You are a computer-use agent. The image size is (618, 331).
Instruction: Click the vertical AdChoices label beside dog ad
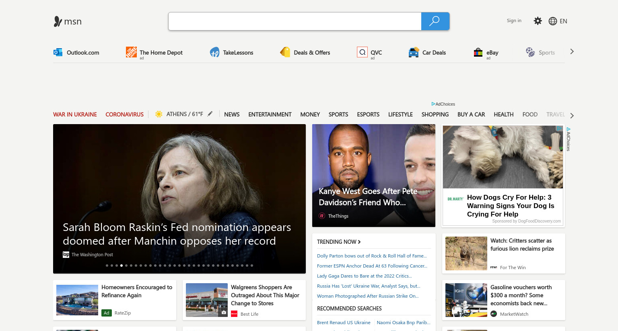click(569, 139)
